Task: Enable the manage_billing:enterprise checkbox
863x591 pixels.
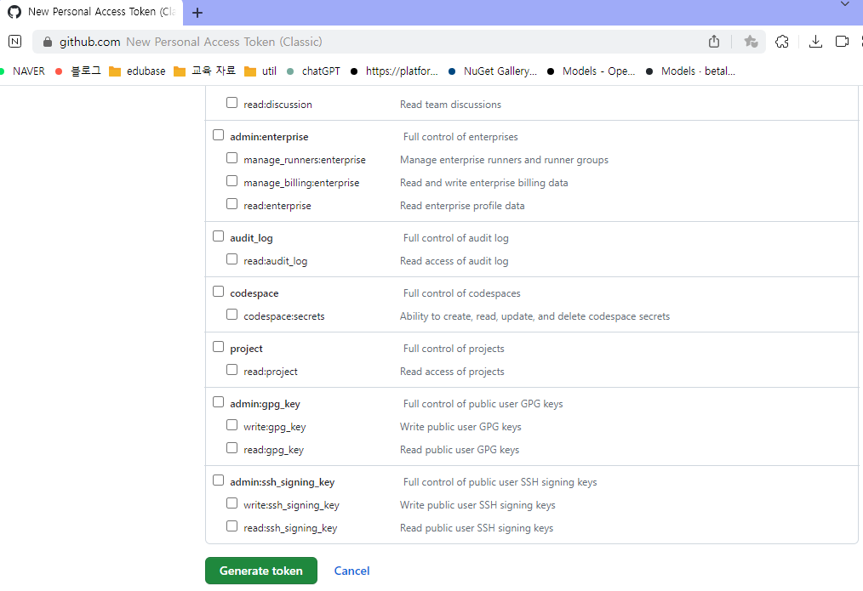Action: (x=231, y=181)
